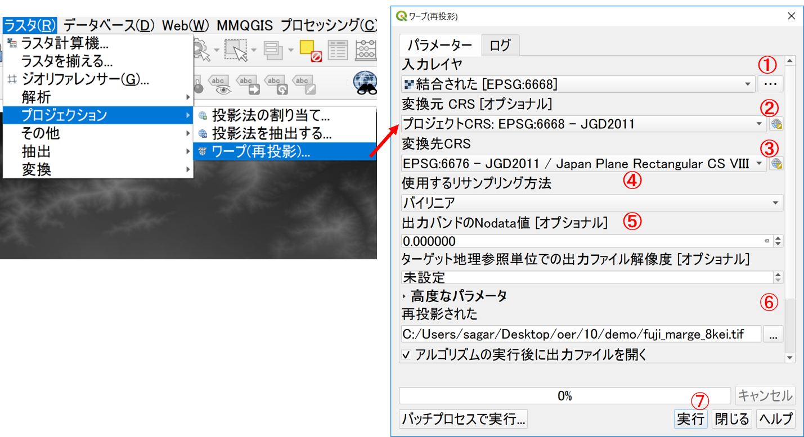This screenshot has height=437, width=804.
Task: Open the 変換元 CRS dropdown
Action: tap(583, 124)
